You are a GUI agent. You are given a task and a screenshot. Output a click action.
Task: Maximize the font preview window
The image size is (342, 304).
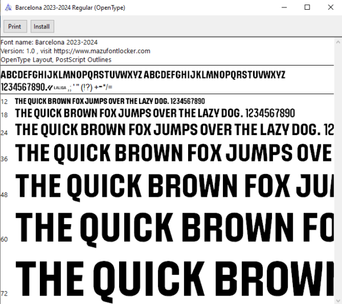307,7
